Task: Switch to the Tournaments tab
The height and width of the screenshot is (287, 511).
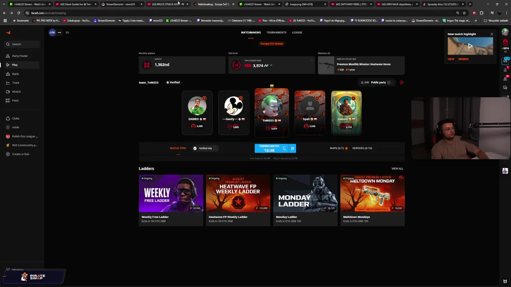Action: tap(276, 32)
